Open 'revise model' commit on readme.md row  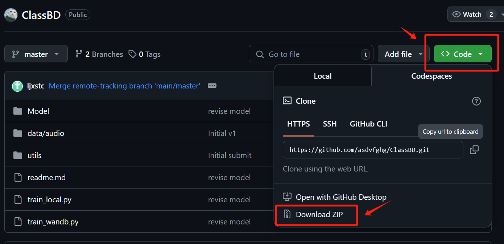[229, 177]
